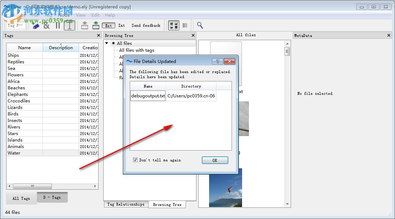Image resolution: width=395 pixels, height=219 pixels.
Task: Click the help question mark in dialog title
Action: point(217,62)
